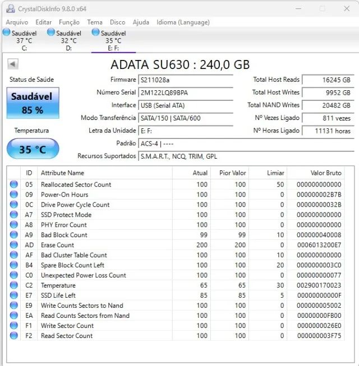Select the SSD Life Left attribute name
The image size is (359, 366).
58,295
